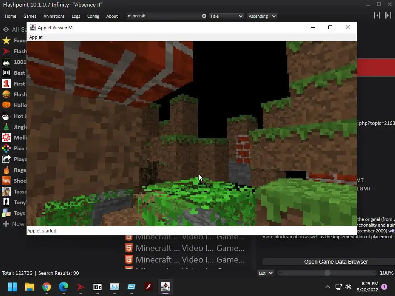
Task: Click the Open Game Data Browser button
Action: (x=336, y=262)
